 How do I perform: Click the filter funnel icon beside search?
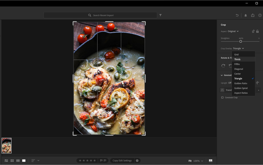[160, 15]
